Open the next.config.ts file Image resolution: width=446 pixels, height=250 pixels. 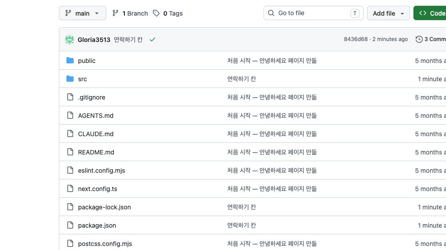point(98,189)
